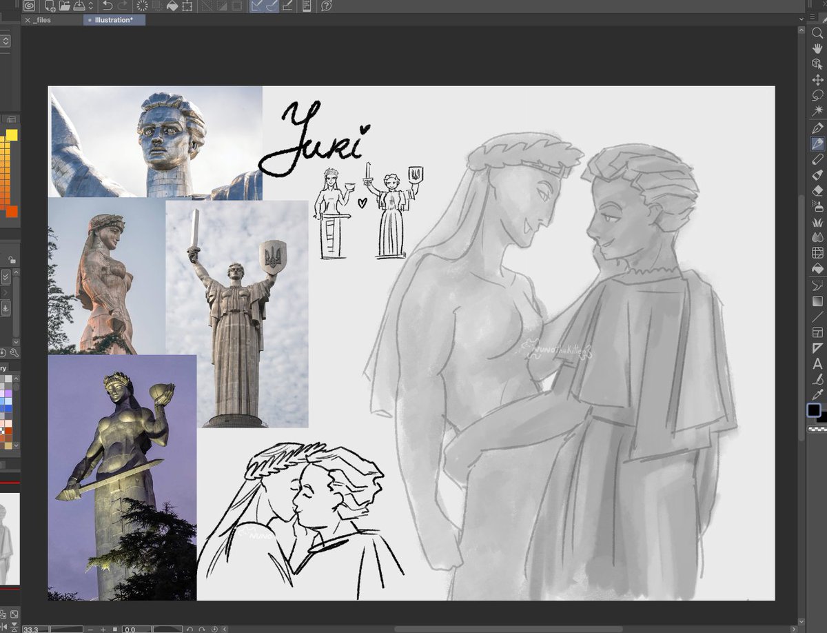Click the zoom percentage field 33.3
Screen dimensions: 827x633
pos(35,629)
